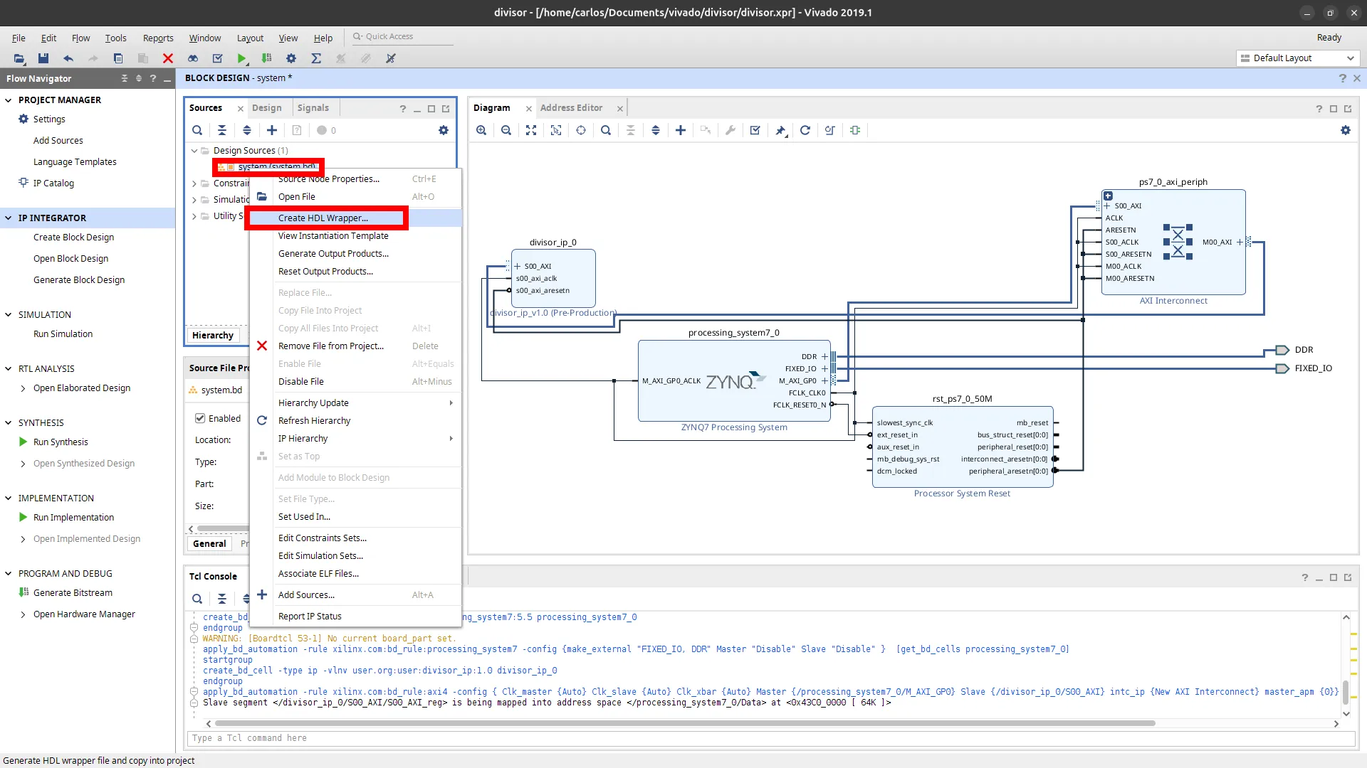Zoom in on the block diagram
Image resolution: width=1367 pixels, height=768 pixels.
tap(481, 130)
